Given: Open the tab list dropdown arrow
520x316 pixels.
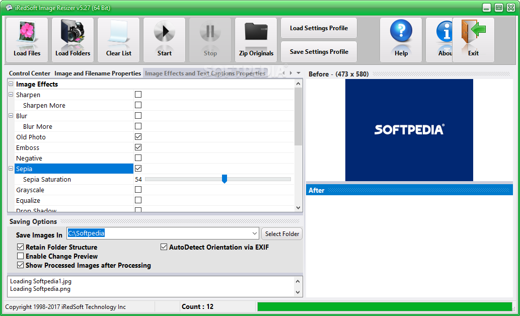Looking at the screenshot, I should pyautogui.click(x=299, y=73).
